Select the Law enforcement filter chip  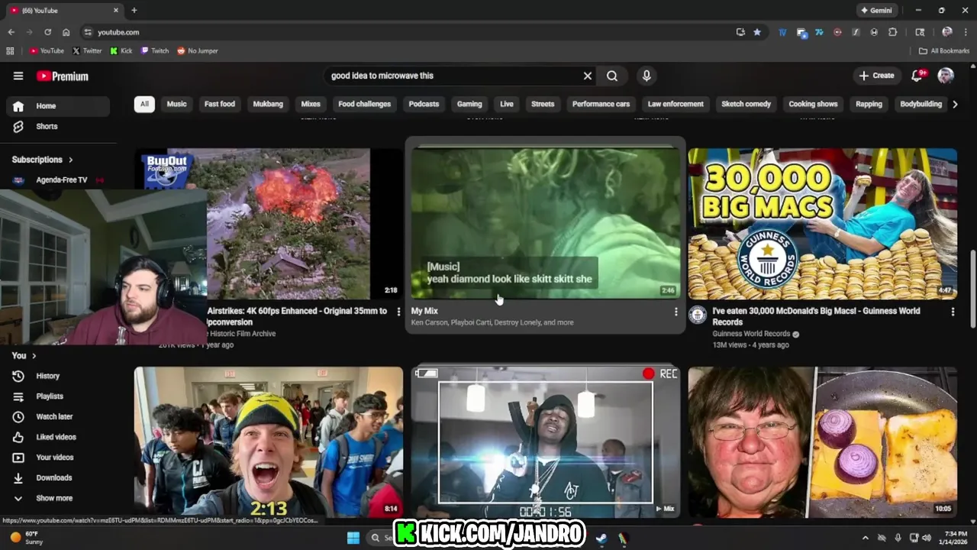(676, 104)
